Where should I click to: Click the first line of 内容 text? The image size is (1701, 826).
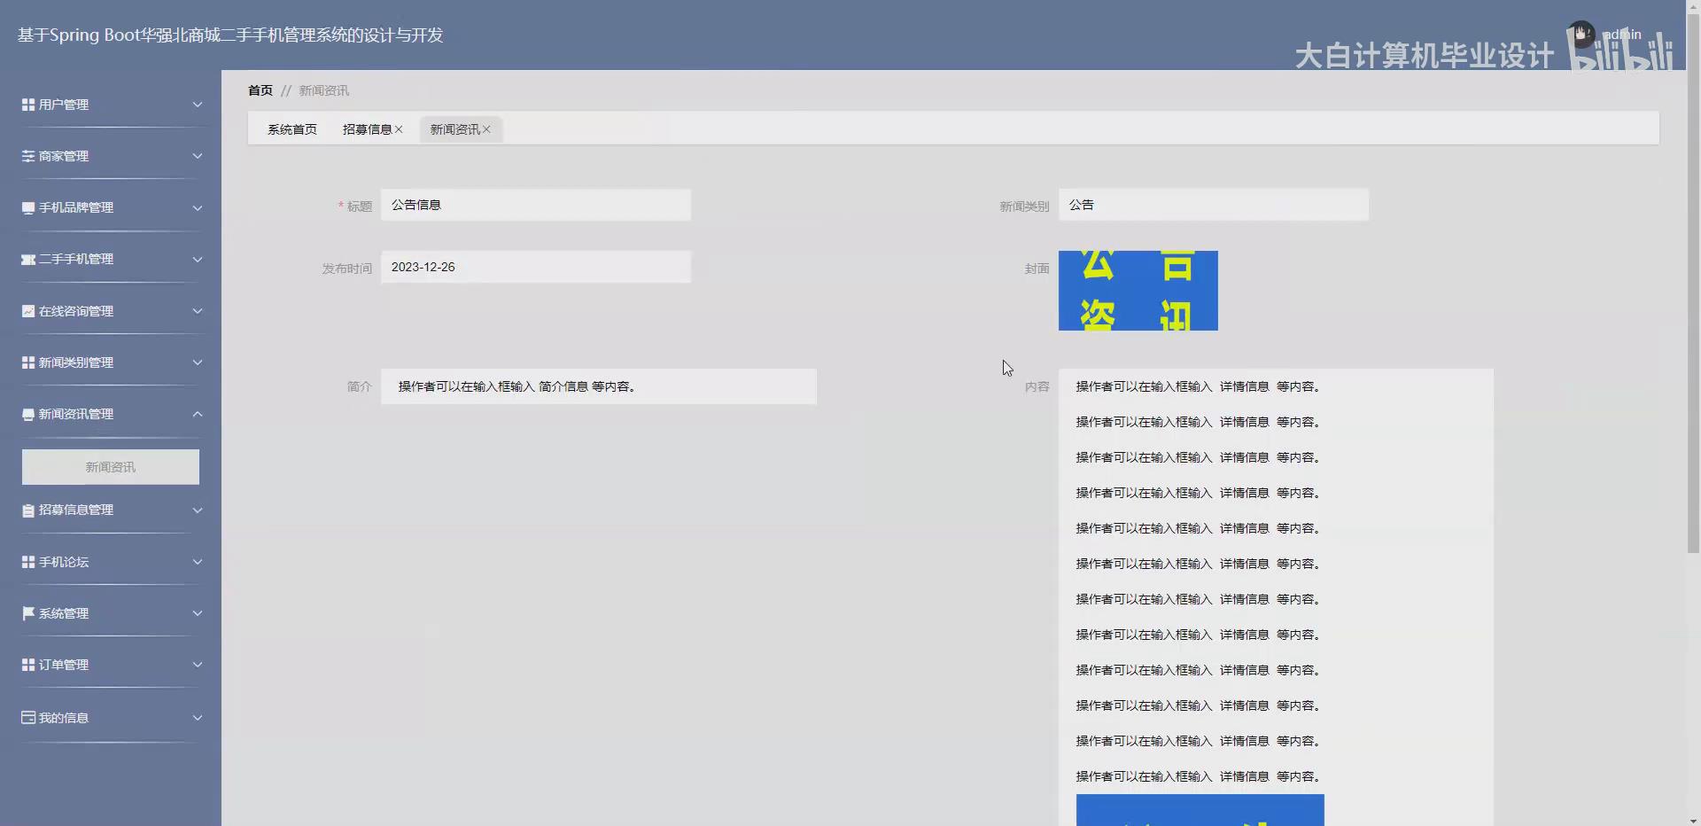pos(1200,386)
